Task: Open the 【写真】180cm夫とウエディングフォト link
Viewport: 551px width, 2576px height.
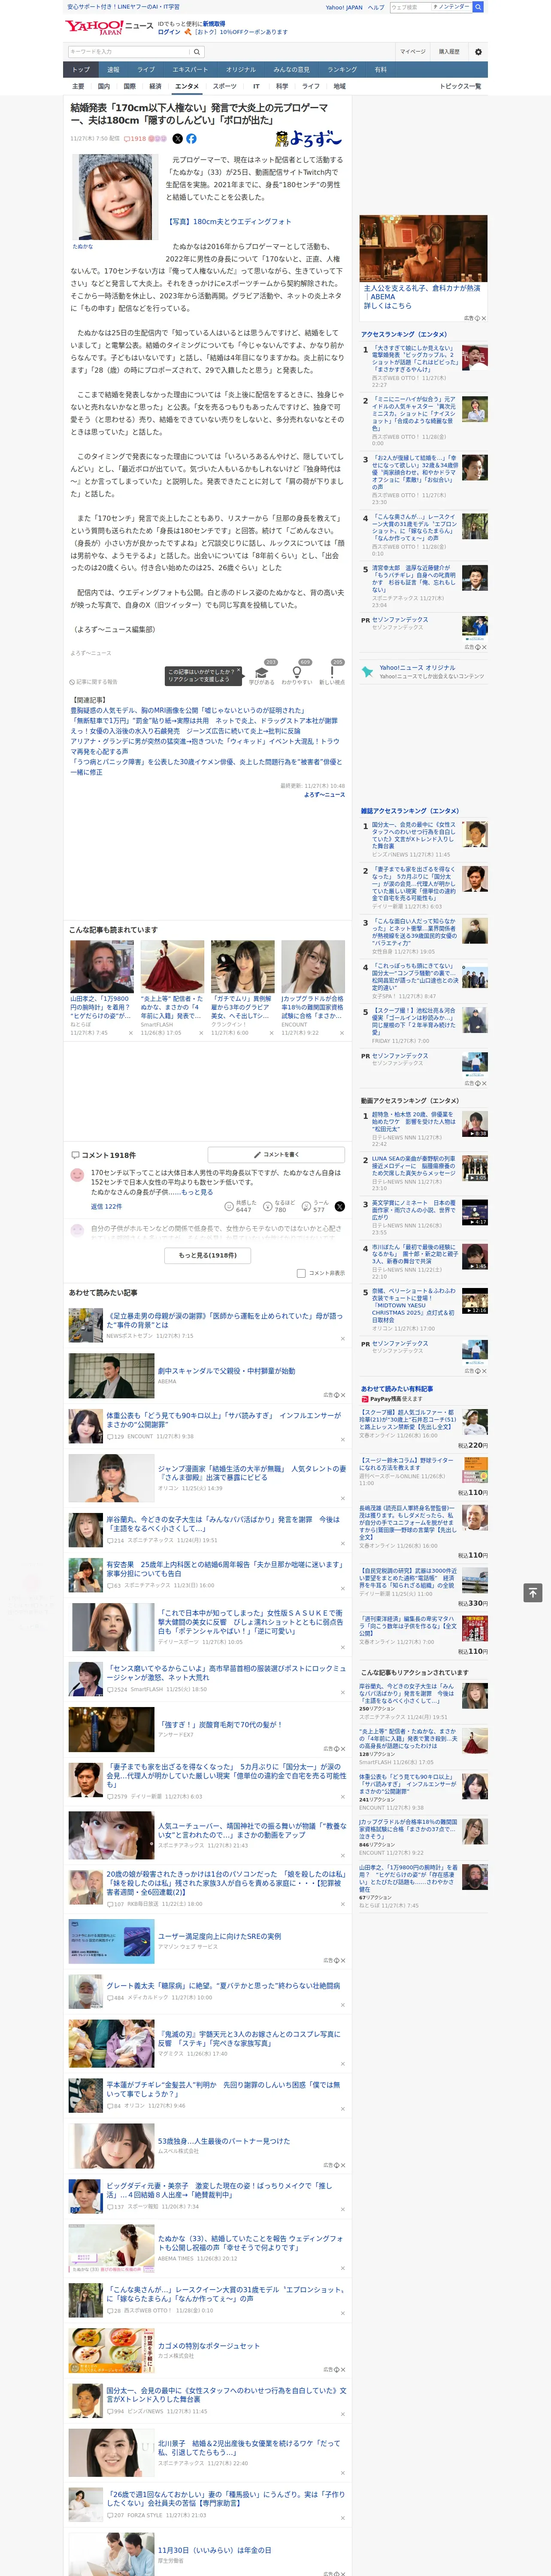Action: point(229,222)
